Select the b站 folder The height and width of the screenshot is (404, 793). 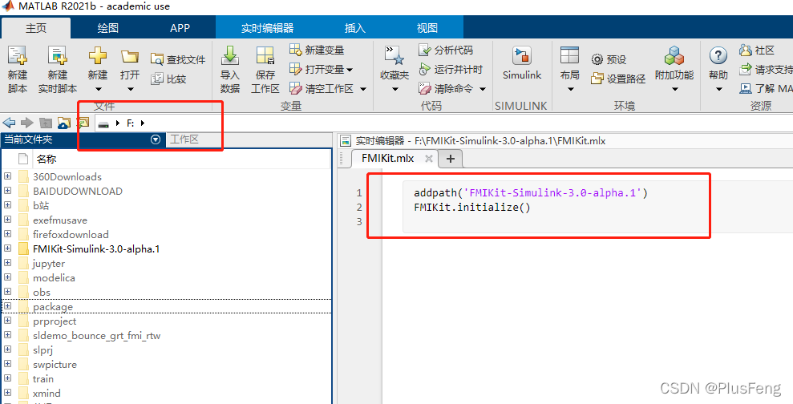click(x=41, y=205)
